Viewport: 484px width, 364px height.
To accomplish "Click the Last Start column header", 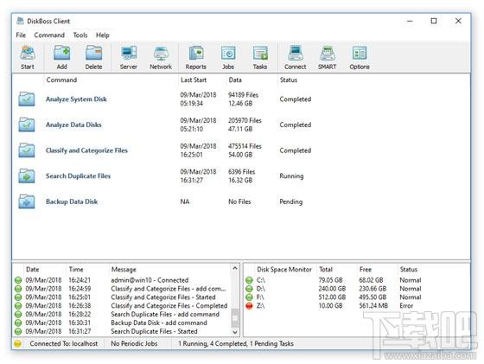I will click(x=194, y=80).
